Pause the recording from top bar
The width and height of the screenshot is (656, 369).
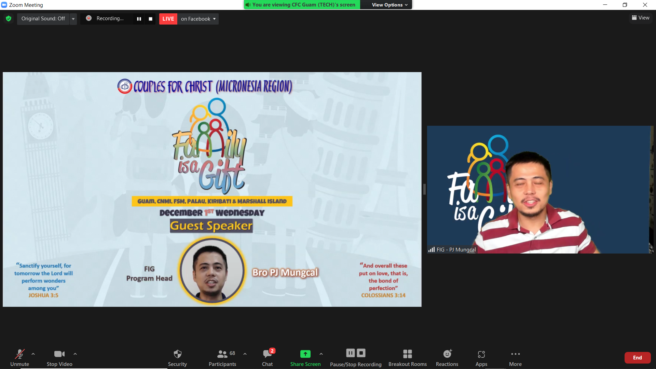pyautogui.click(x=139, y=19)
